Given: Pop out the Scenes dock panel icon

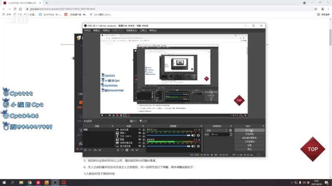Looking at the screenshot, I should point(112,126).
